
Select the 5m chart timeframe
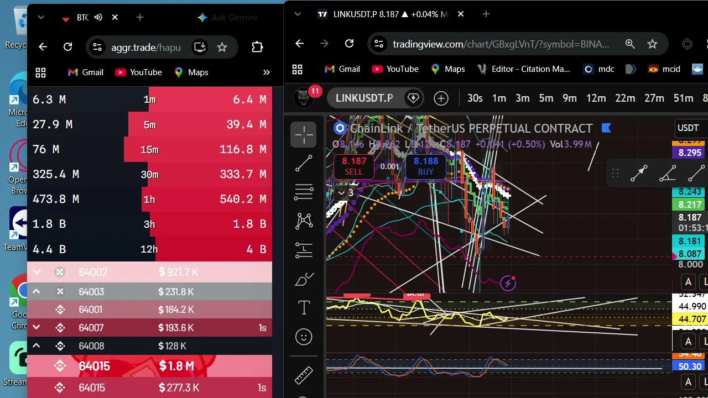(546, 98)
